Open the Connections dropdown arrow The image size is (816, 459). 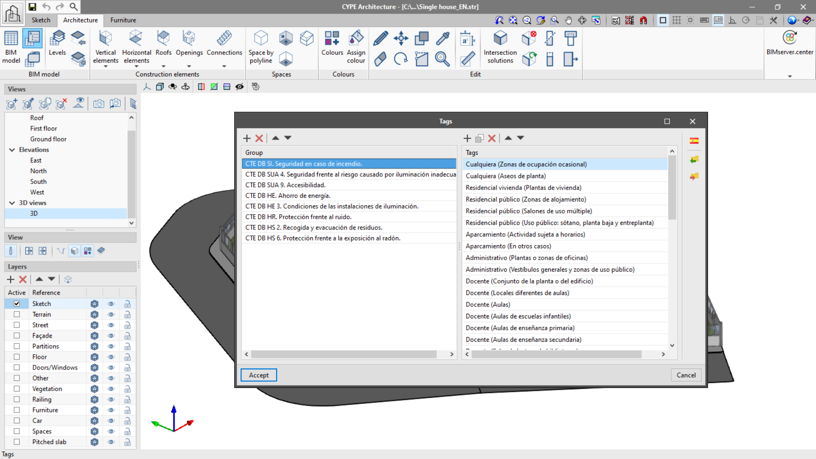pyautogui.click(x=224, y=66)
